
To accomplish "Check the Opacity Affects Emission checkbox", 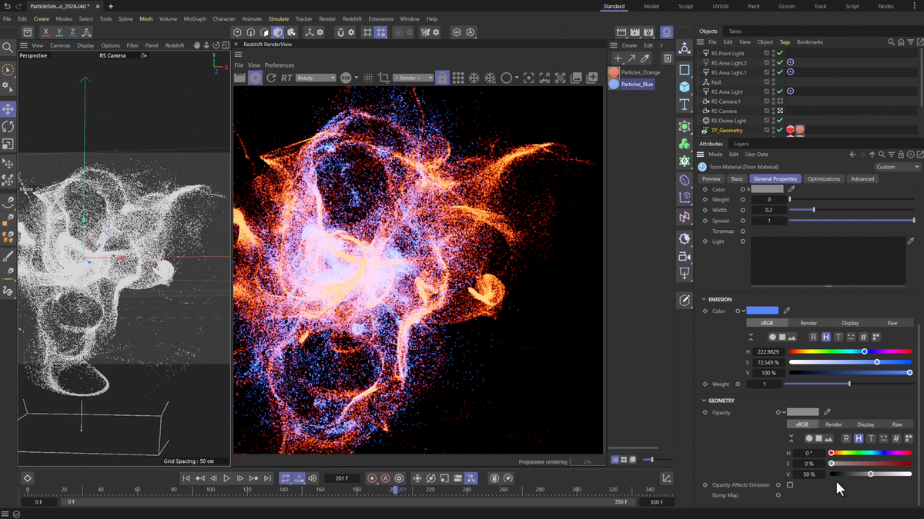I will (791, 484).
